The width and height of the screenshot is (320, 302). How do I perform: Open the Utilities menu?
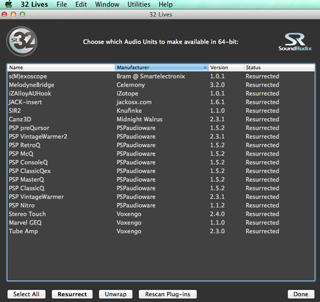point(139,5)
